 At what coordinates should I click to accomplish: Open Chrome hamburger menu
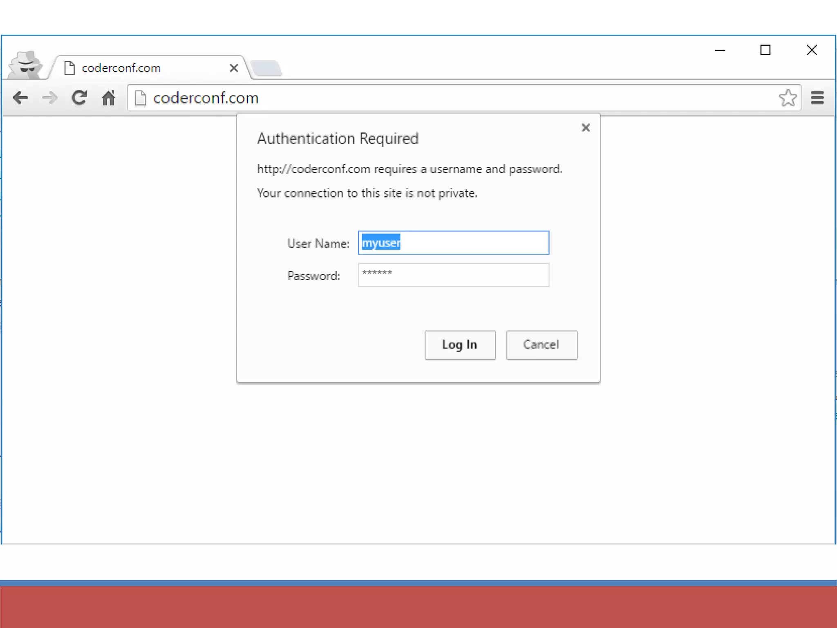817,98
